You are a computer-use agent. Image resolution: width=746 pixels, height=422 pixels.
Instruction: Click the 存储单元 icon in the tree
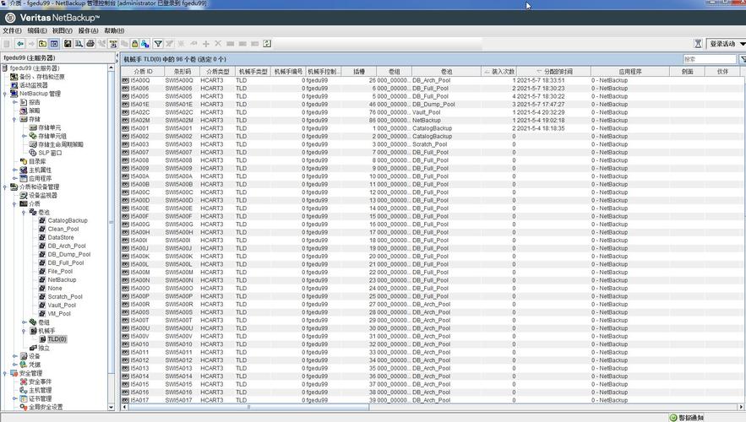(x=33, y=127)
